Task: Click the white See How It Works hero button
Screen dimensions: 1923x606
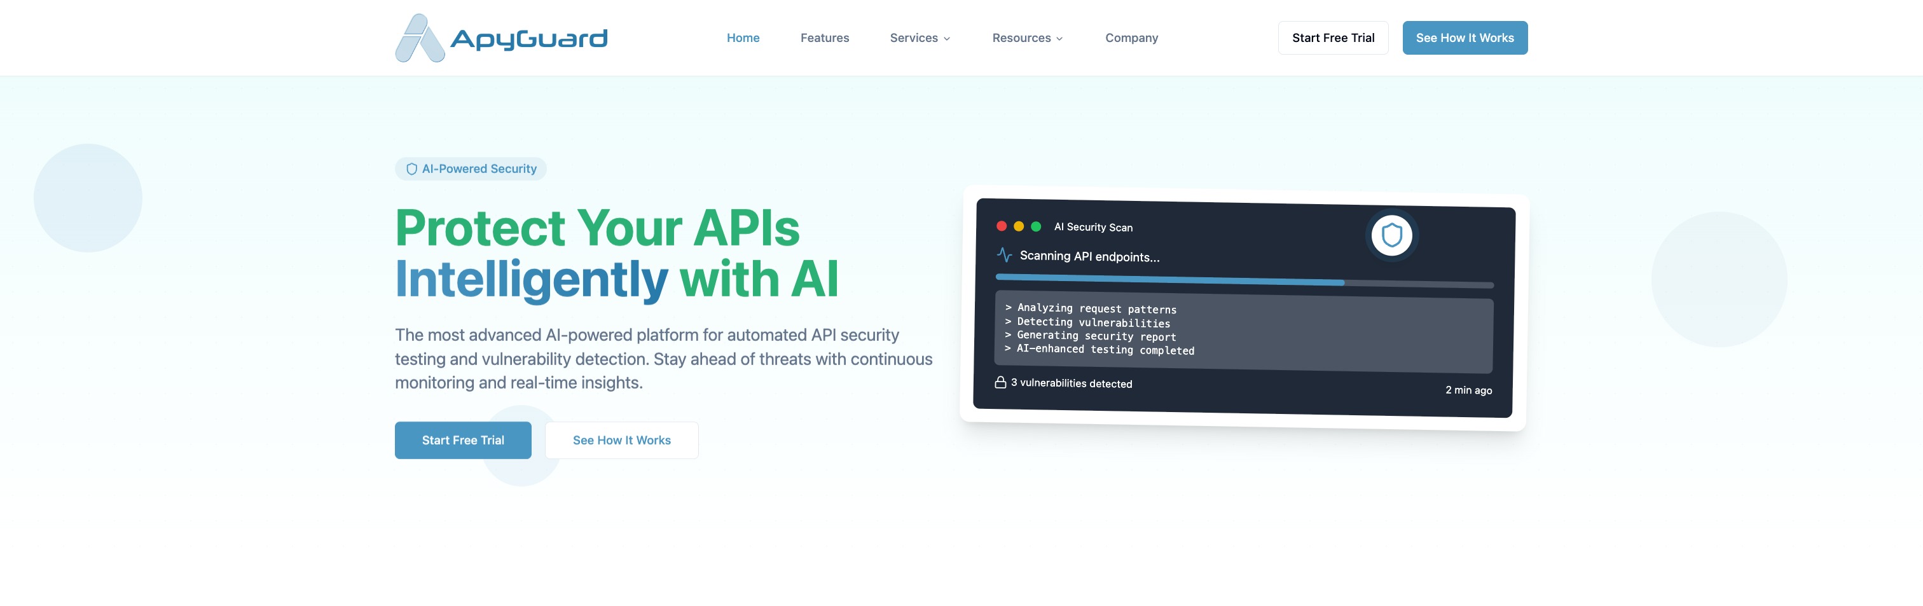Action: click(x=621, y=440)
